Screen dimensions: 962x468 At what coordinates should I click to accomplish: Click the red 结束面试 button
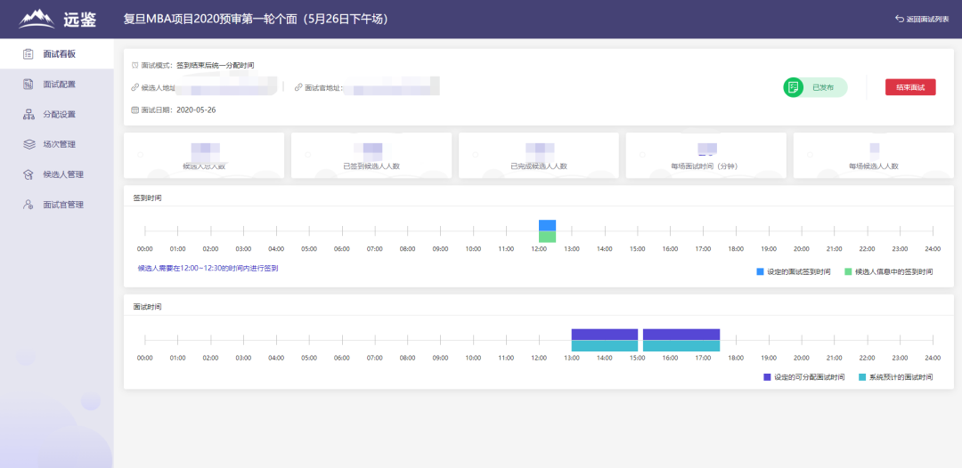(909, 87)
